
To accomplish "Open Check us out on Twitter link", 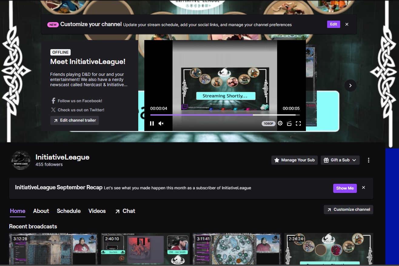I will [x=78, y=110].
